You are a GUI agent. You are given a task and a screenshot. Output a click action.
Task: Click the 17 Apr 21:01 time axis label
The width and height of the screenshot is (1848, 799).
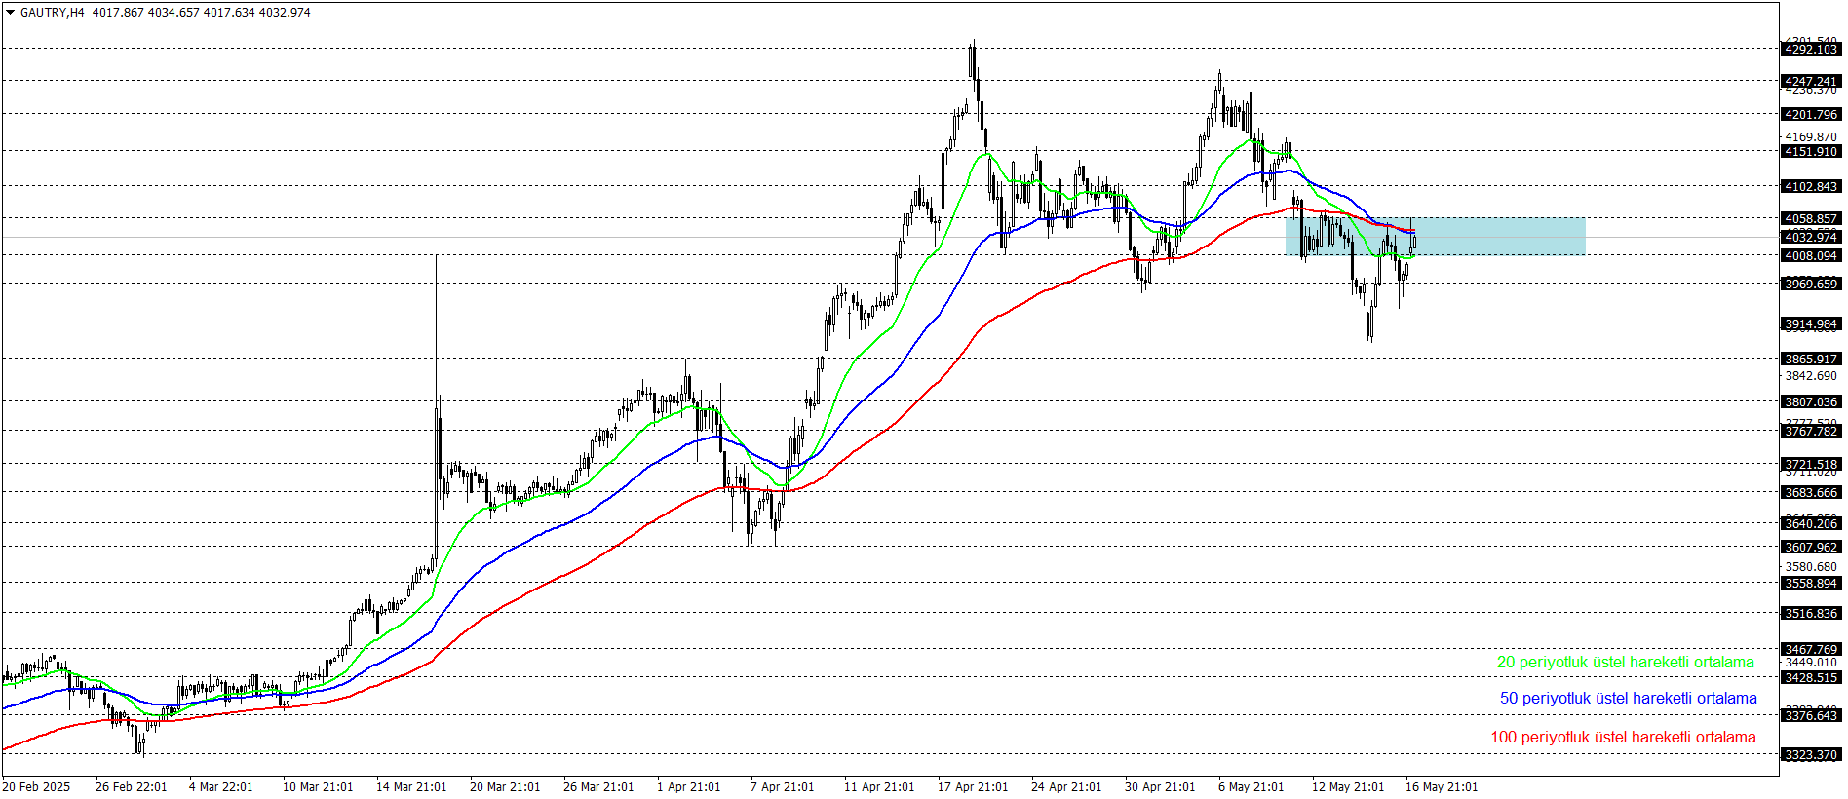(973, 787)
